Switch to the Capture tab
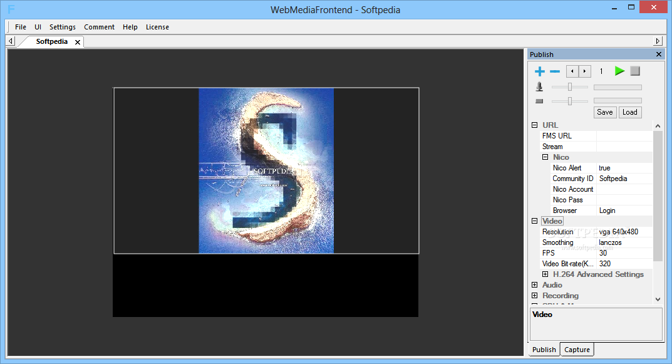 click(x=577, y=350)
